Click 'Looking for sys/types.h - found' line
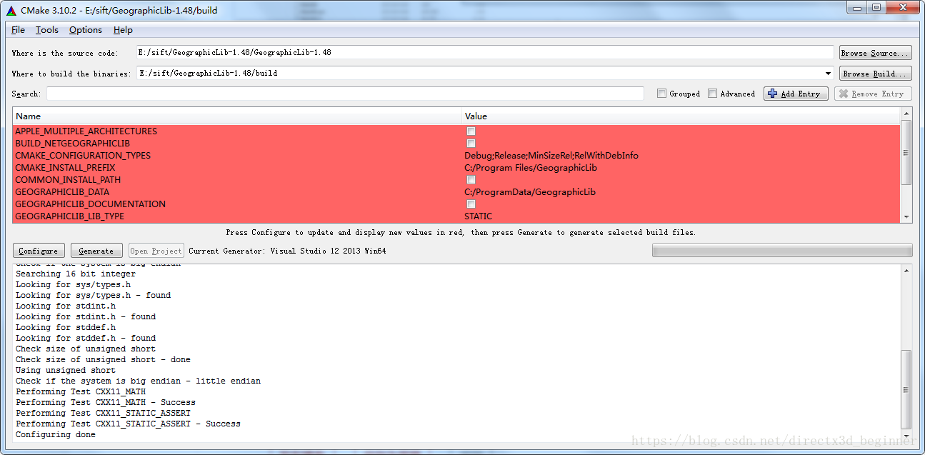The width and height of the screenshot is (925, 455). pyautogui.click(x=93, y=295)
